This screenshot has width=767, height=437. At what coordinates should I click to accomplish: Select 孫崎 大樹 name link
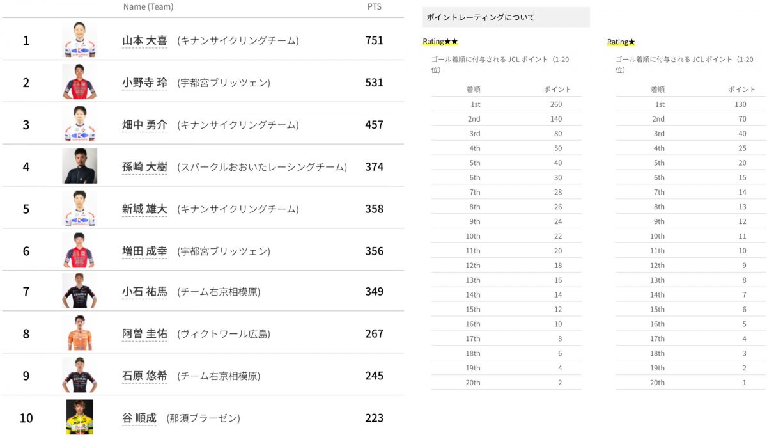[144, 167]
